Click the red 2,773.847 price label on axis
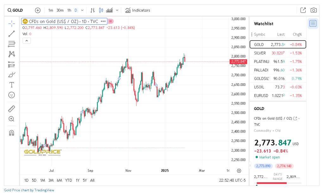 pos(238,62)
